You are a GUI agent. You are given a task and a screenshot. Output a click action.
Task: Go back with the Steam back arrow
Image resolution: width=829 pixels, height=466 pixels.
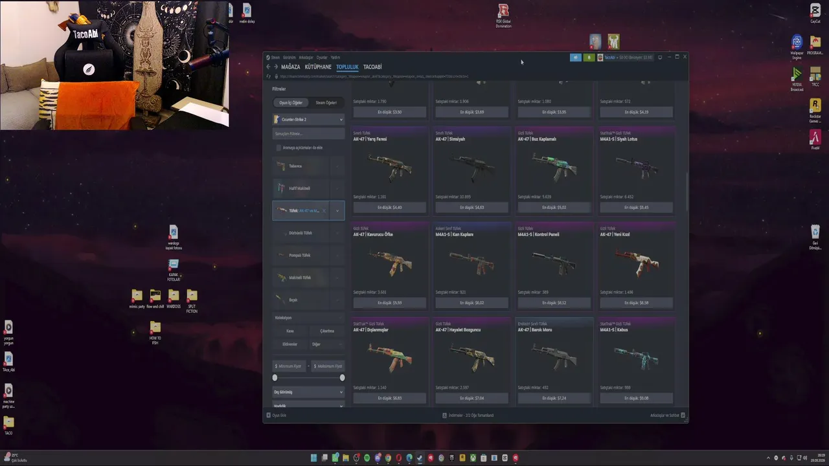tap(268, 67)
